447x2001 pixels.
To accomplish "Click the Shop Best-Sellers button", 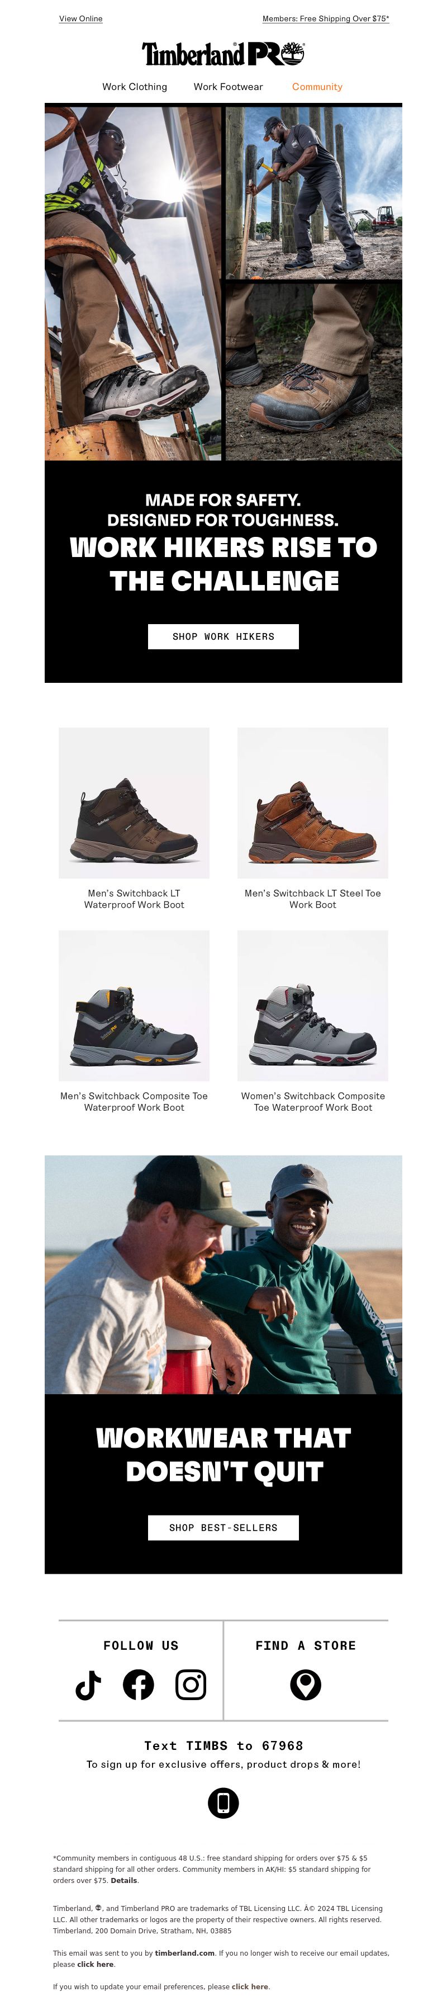I will [x=223, y=1527].
